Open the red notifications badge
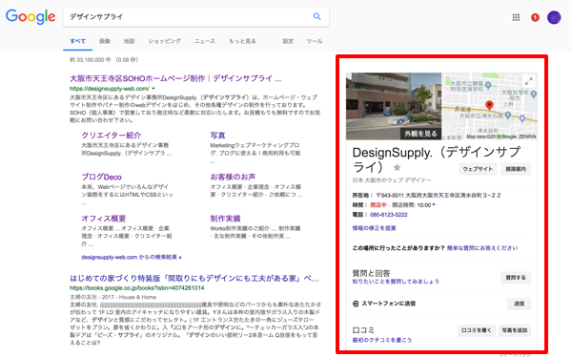Image resolution: width=572 pixels, height=358 pixels. (x=535, y=17)
